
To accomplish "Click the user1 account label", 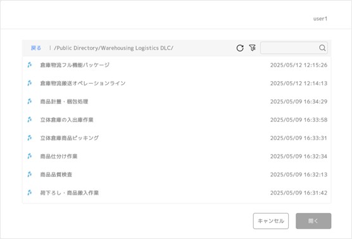I will pos(320,18).
